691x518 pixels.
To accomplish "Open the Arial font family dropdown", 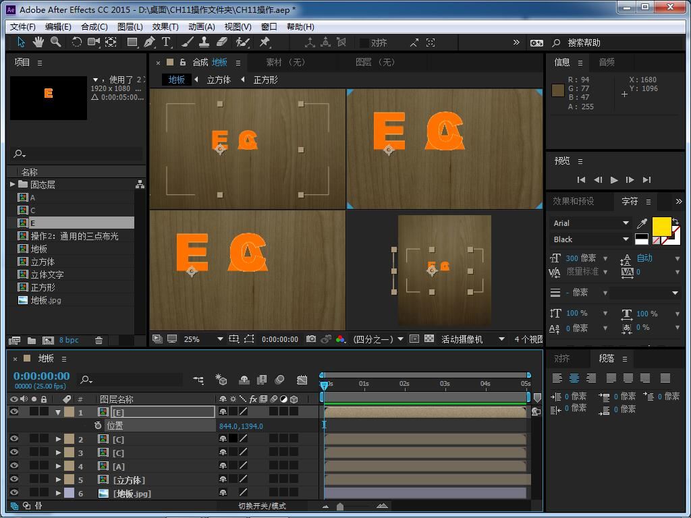I will tap(626, 223).
